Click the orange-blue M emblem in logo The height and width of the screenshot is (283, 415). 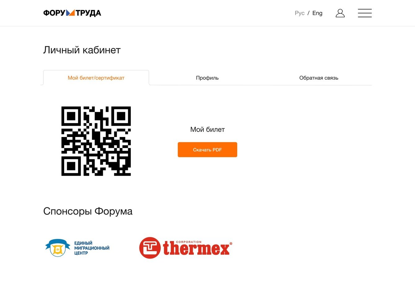[71, 13]
